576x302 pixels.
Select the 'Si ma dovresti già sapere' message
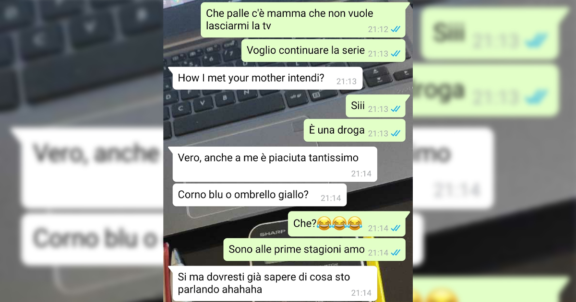[275, 283]
